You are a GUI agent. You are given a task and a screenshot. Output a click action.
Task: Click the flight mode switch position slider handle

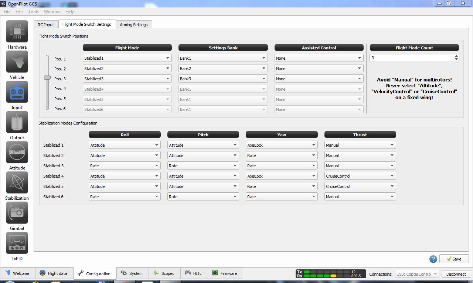point(47,77)
